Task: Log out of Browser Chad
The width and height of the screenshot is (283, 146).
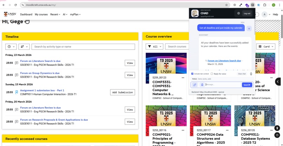Action: [x=247, y=13]
